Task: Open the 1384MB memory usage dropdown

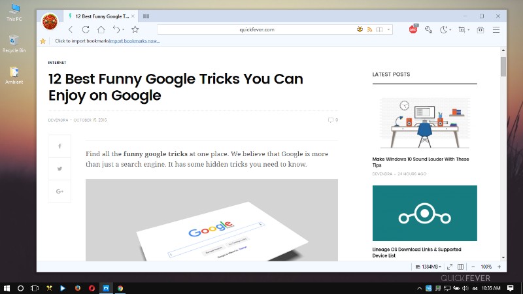Action: [x=428, y=267]
